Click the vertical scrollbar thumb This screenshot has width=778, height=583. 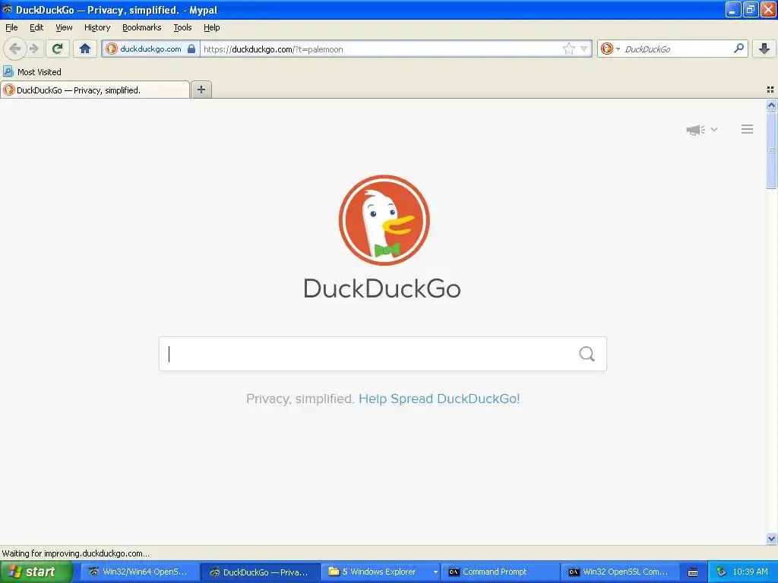(771, 150)
